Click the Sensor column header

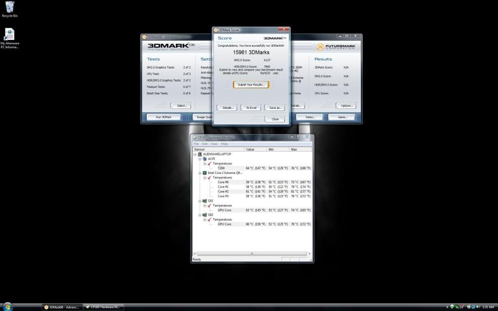point(218,149)
